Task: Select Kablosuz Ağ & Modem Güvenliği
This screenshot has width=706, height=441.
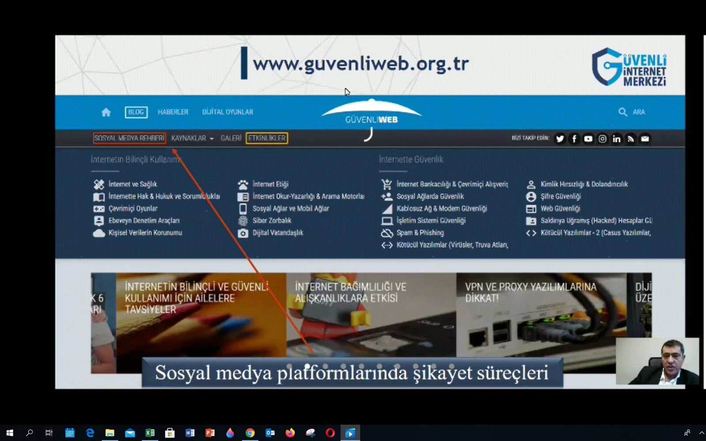Action: (x=442, y=209)
